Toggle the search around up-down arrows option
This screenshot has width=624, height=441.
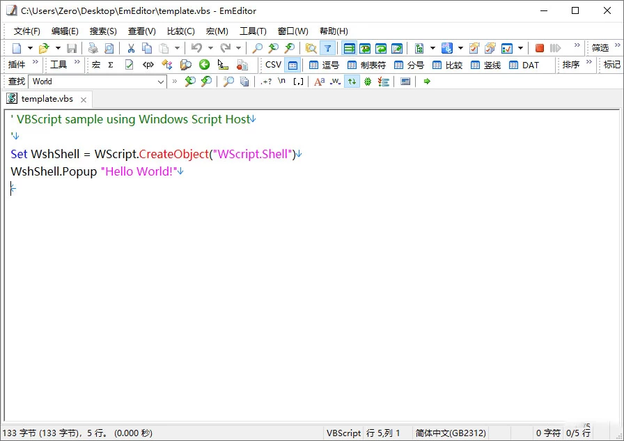pos(352,82)
